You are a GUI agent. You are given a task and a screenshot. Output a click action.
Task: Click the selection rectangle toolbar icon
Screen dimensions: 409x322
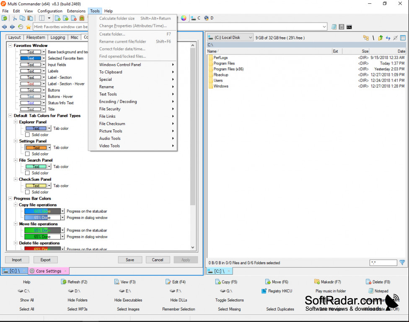(x=42, y=18)
